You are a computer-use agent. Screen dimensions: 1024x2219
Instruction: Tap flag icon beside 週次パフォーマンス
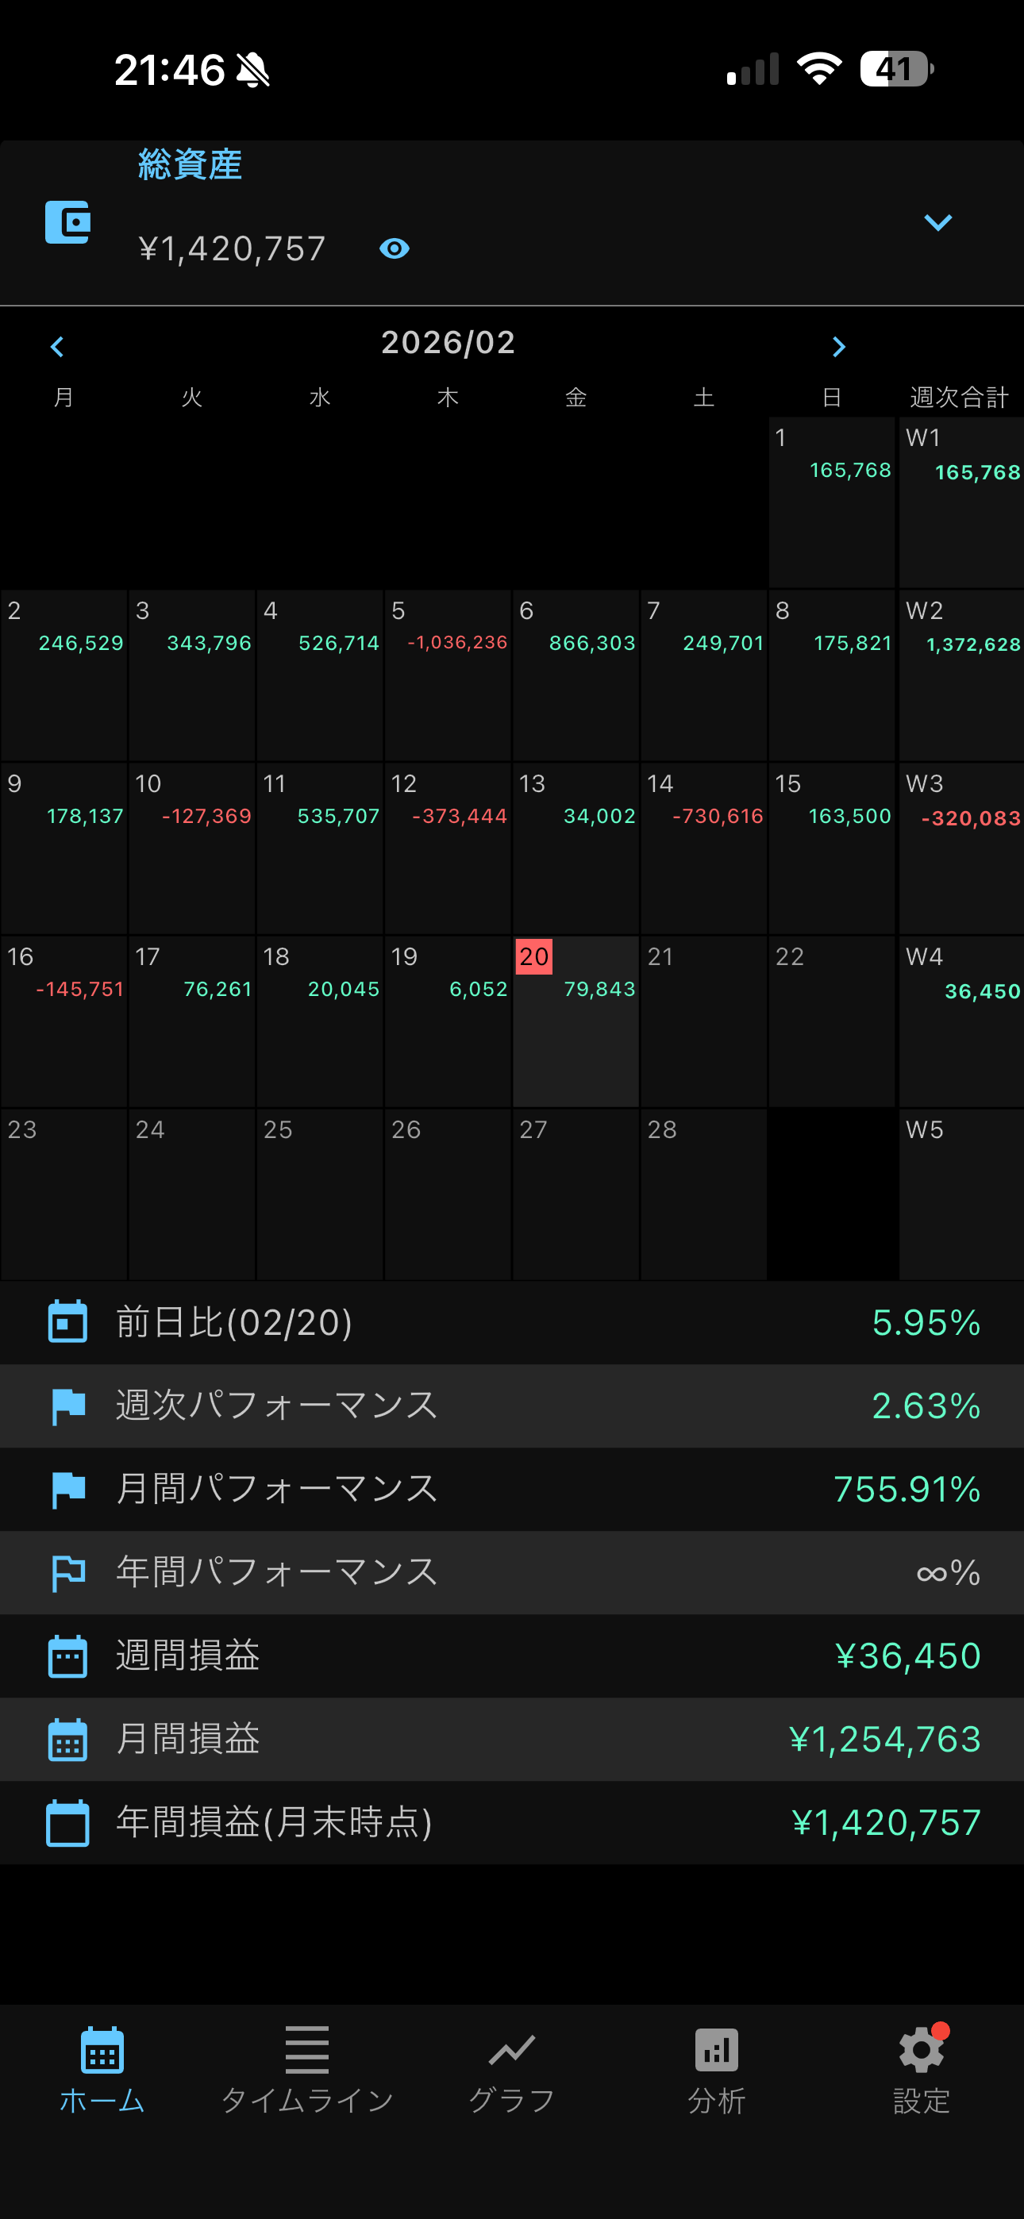67,1406
